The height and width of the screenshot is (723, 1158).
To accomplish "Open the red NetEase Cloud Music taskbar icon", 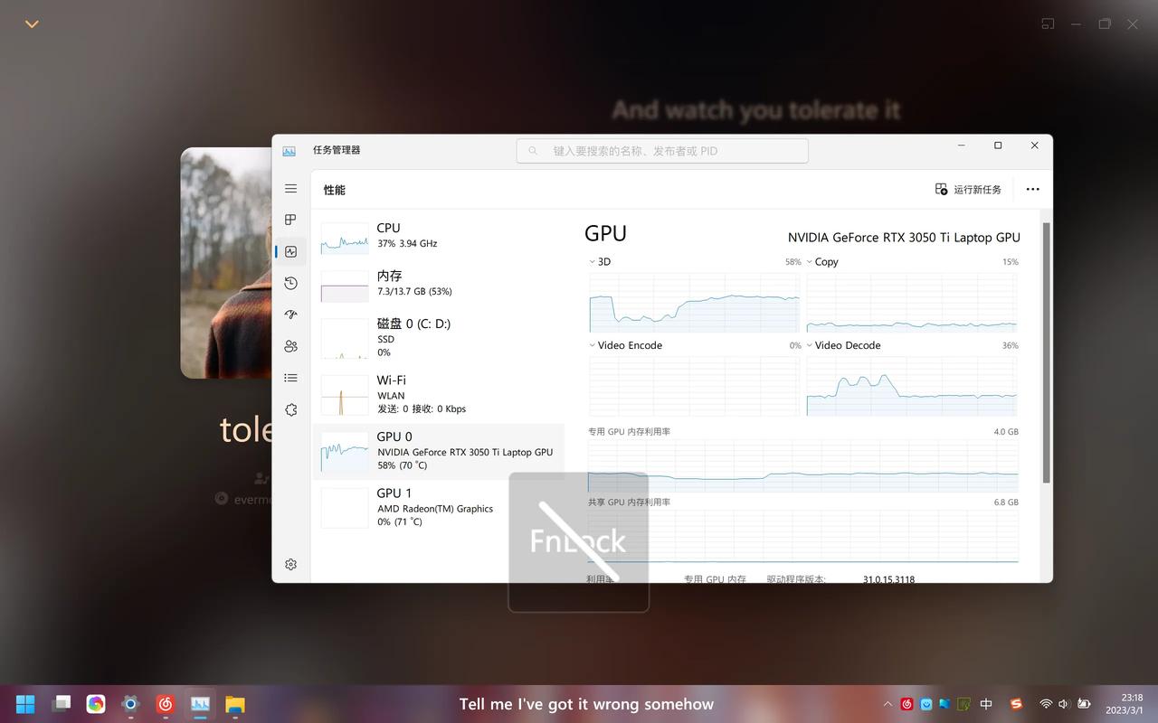I will coord(165,704).
